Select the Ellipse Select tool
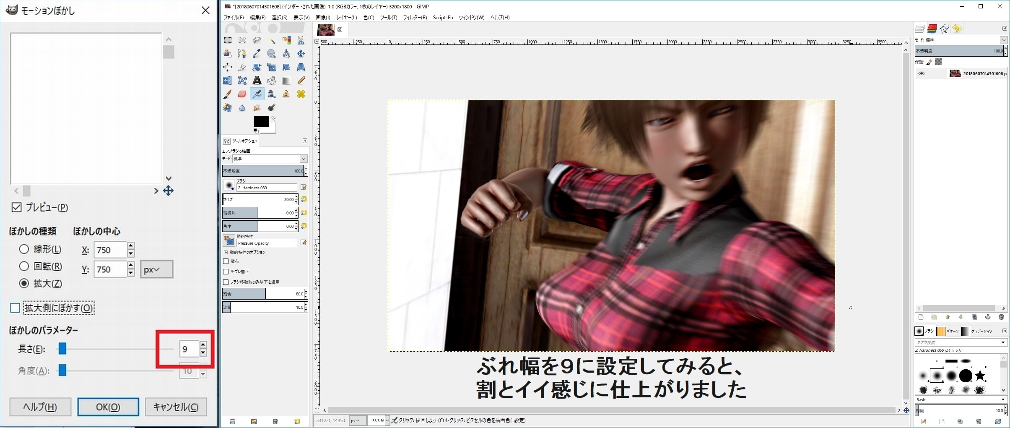Screen dimensions: 1010x428 (242, 40)
